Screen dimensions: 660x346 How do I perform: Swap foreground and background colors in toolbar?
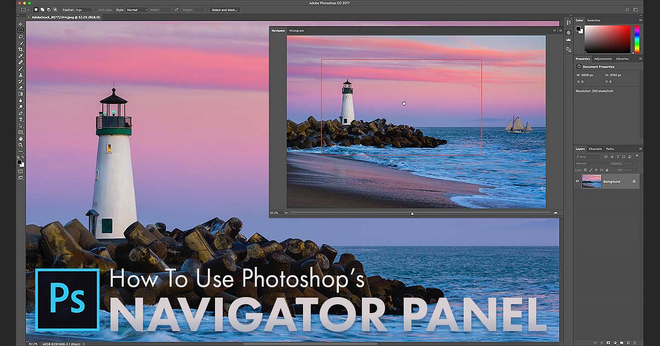[23, 157]
